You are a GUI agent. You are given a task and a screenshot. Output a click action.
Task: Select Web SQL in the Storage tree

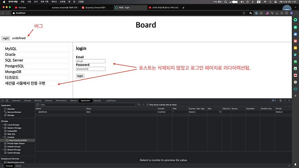point(11,134)
